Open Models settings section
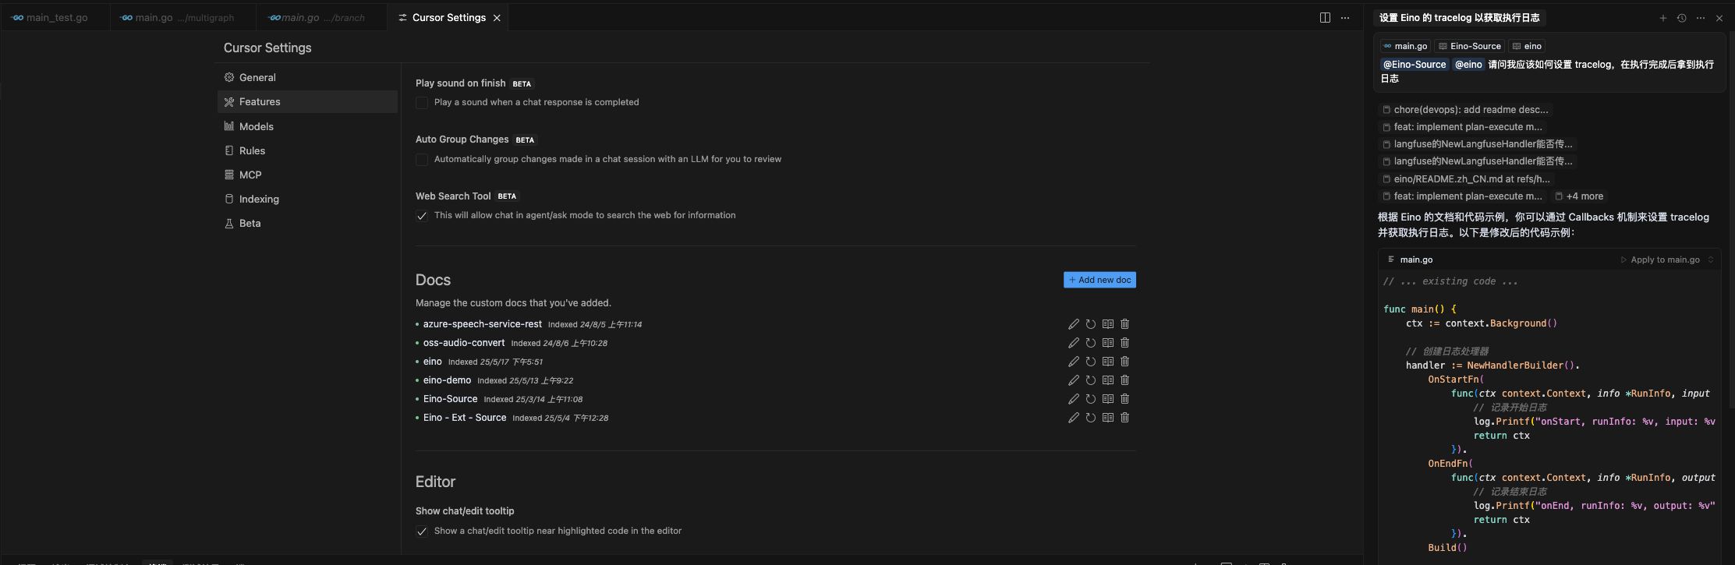The width and height of the screenshot is (1735, 565). (307, 126)
